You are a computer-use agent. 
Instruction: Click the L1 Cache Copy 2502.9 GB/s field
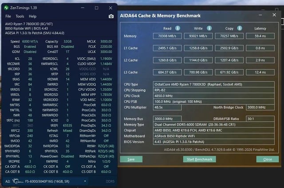[229, 48]
